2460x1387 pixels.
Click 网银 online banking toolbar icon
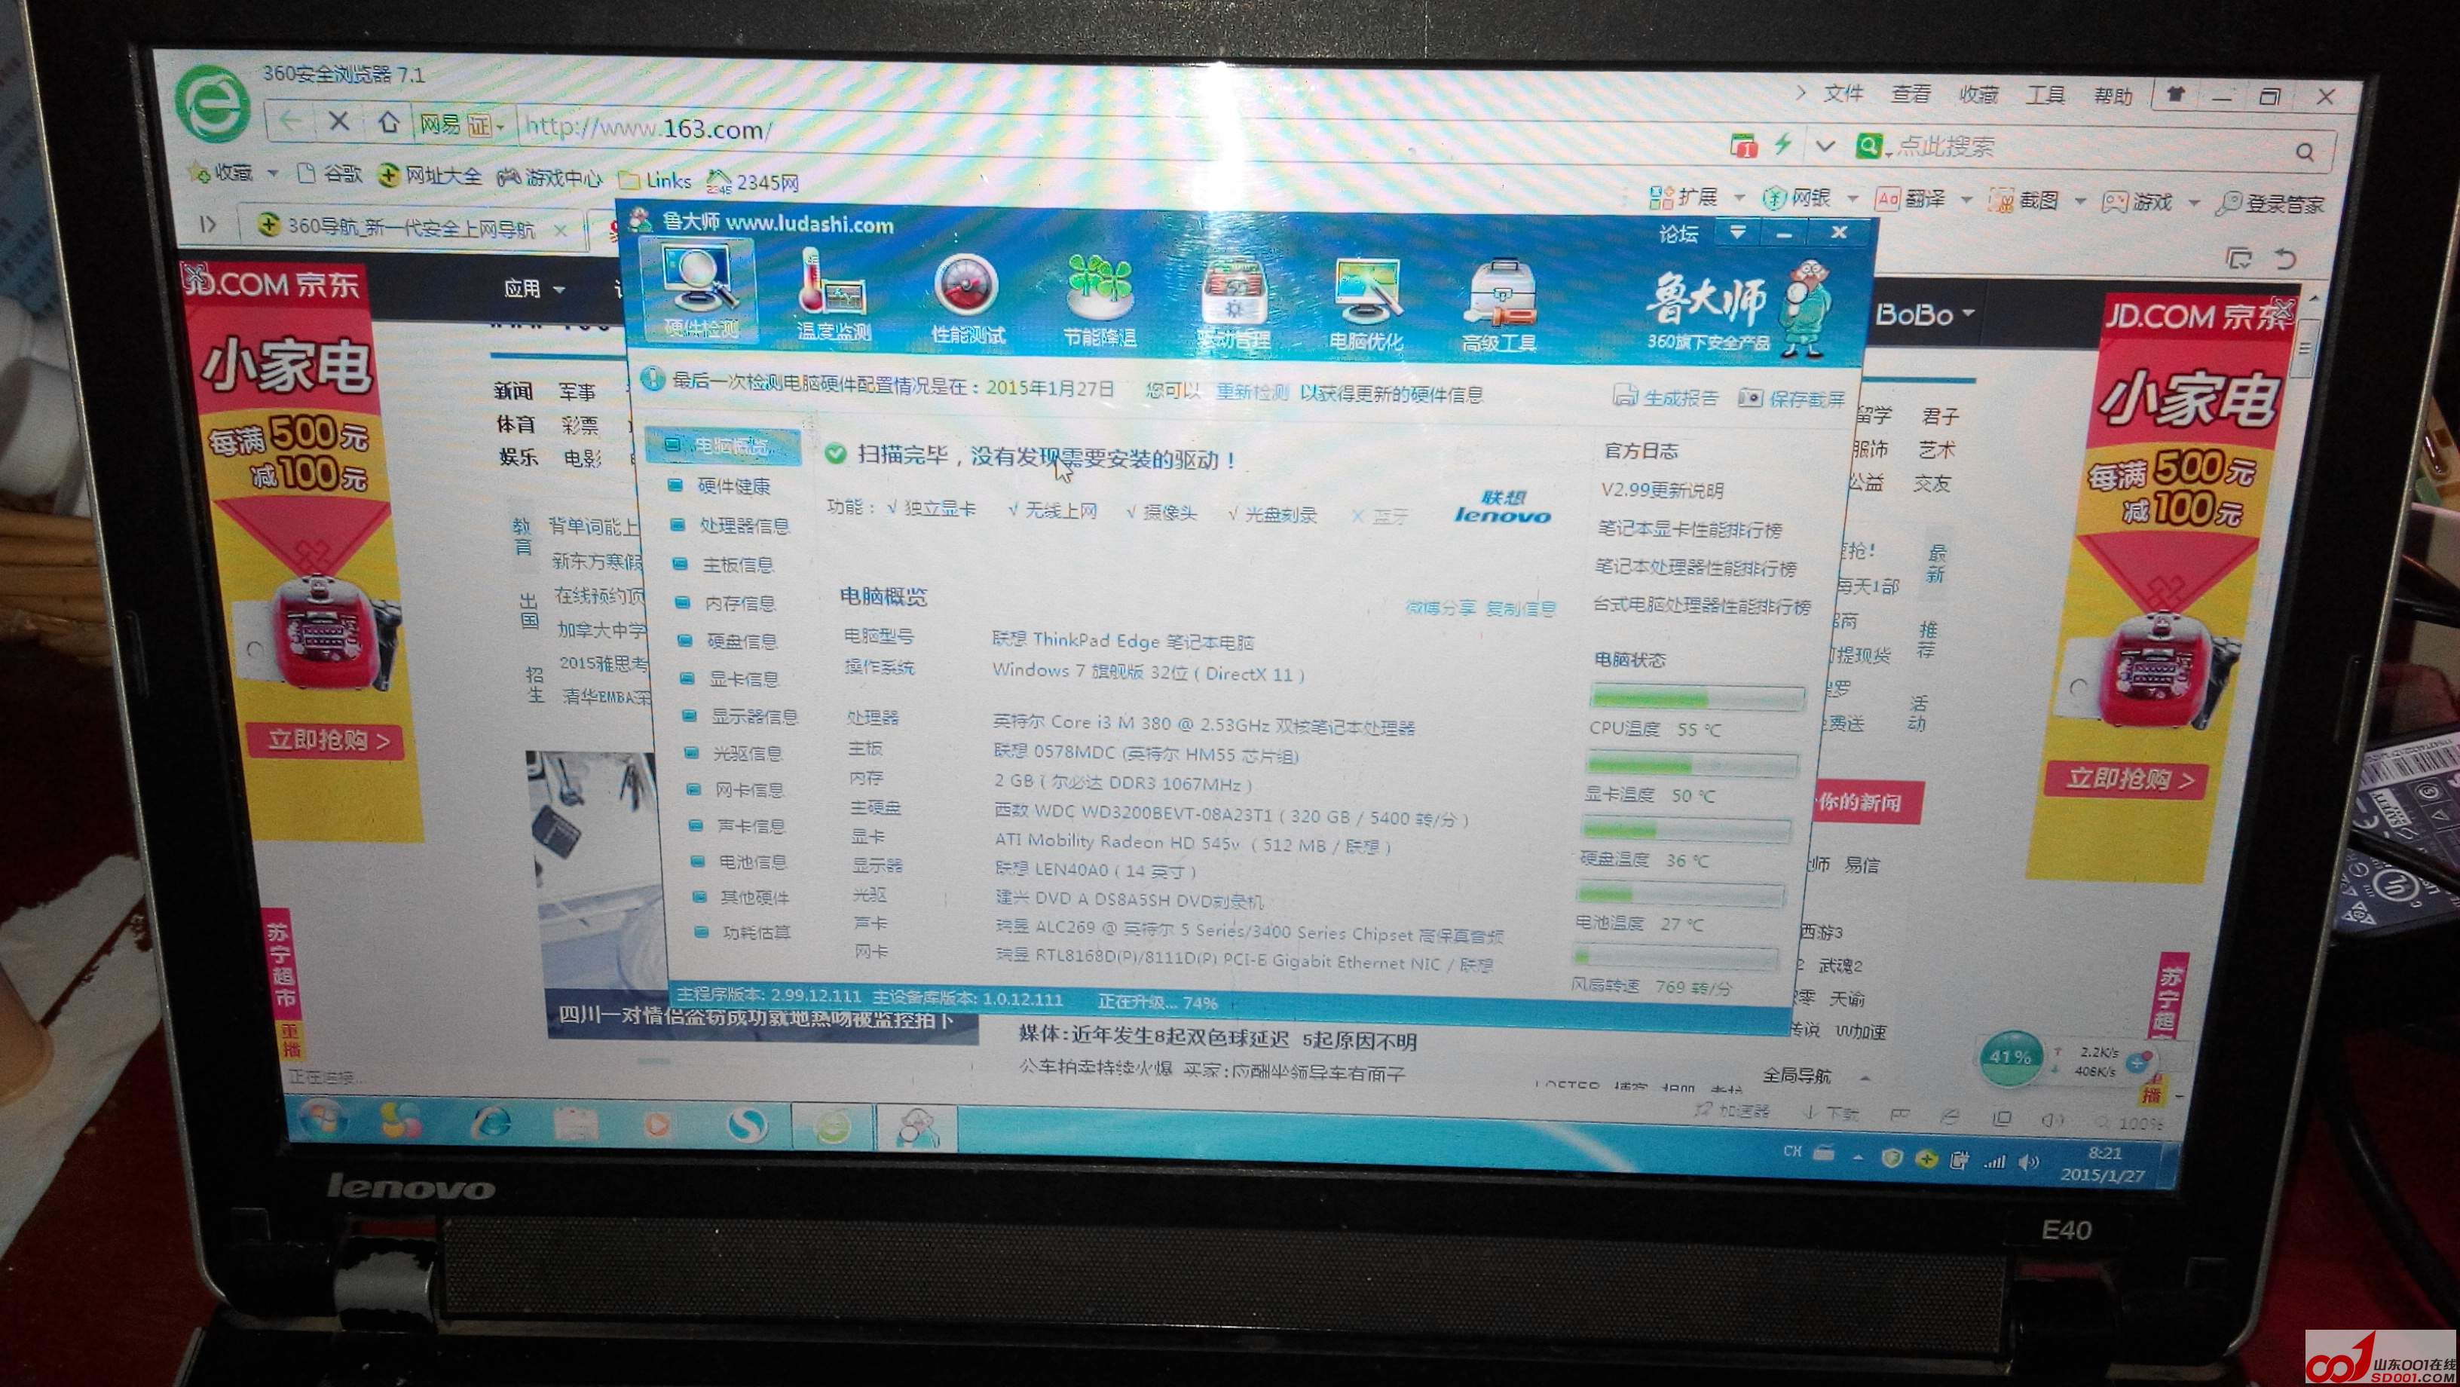point(1796,197)
